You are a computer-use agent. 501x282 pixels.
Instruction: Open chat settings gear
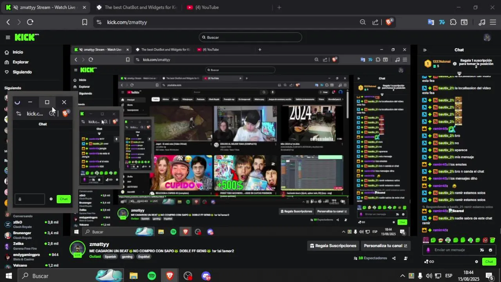[x=476, y=262]
